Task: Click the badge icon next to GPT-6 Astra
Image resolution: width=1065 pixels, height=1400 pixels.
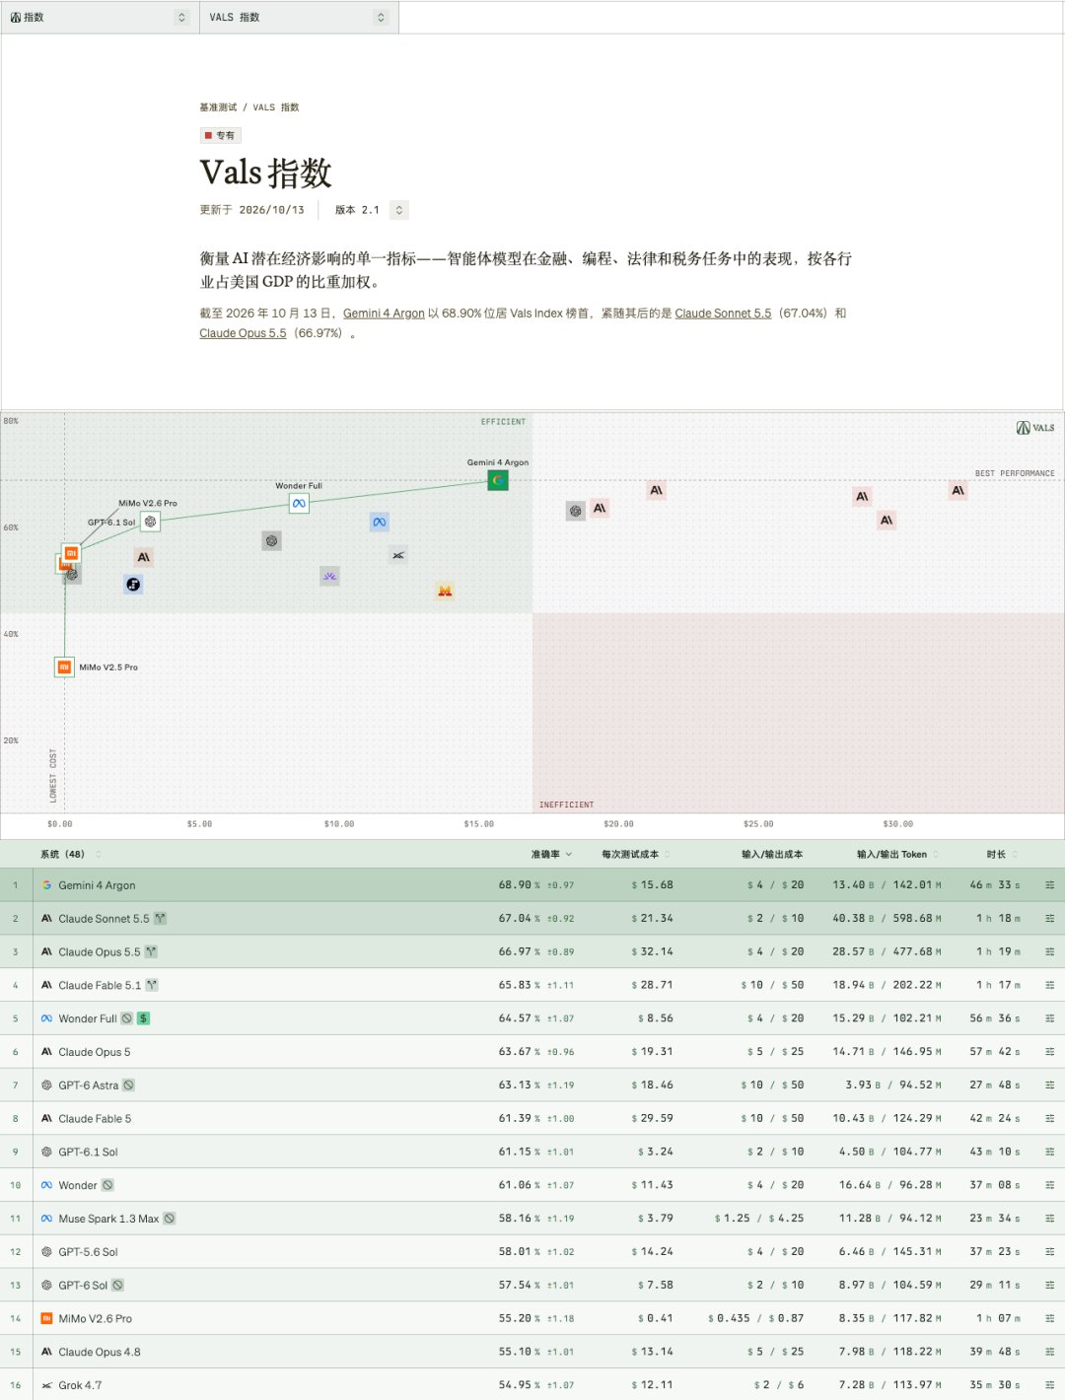Action: (x=128, y=1085)
